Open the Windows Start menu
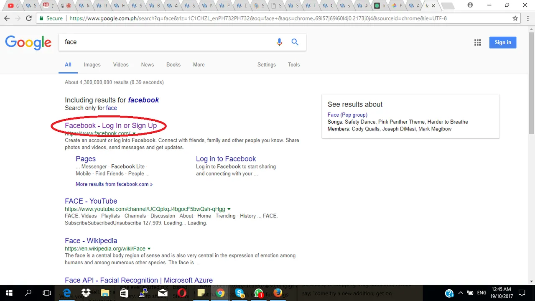The image size is (535, 301). coord(9,293)
